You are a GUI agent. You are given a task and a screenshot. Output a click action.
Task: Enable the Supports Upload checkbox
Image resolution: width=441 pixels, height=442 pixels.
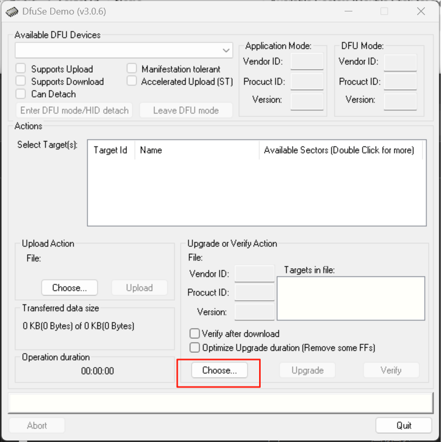coord(20,68)
